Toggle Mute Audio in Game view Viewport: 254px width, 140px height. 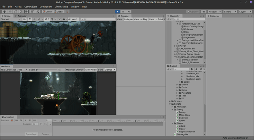pyautogui.click(x=91, y=69)
